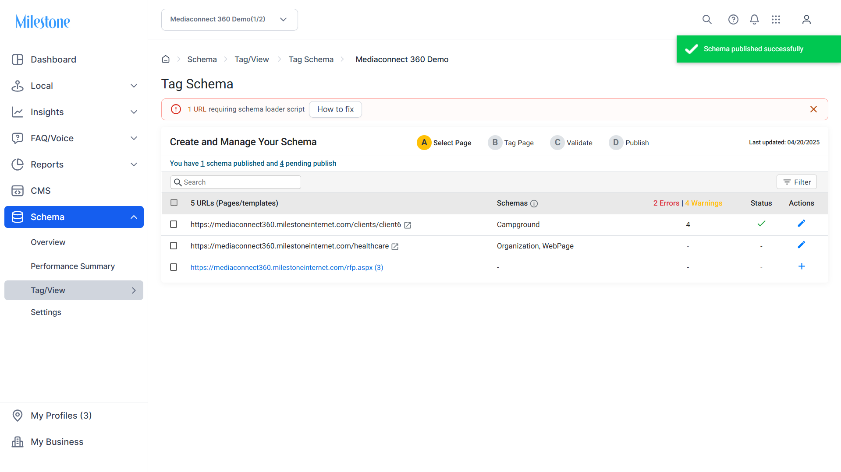Open the help question mark icon
Screen dimensions: 841x472
click(733, 19)
